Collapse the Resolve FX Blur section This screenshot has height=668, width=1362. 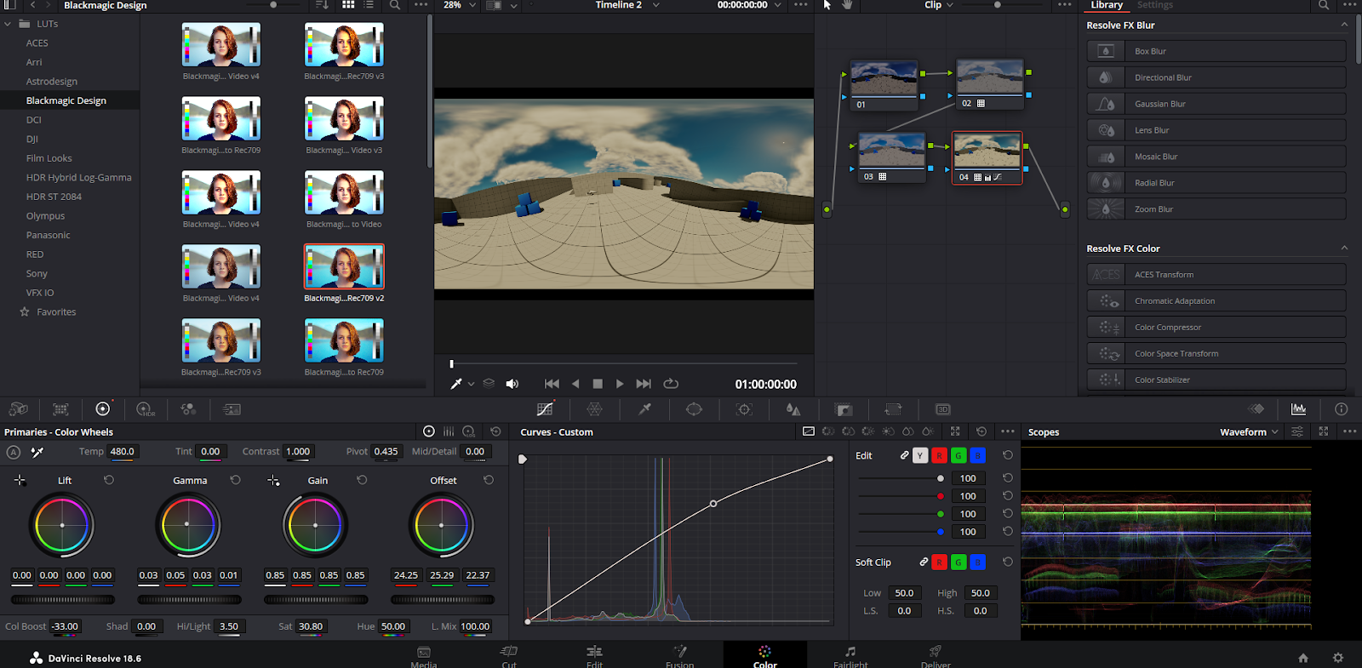pyautogui.click(x=1344, y=25)
